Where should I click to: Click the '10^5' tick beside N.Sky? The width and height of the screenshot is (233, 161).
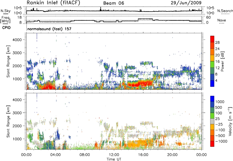click(18, 8)
